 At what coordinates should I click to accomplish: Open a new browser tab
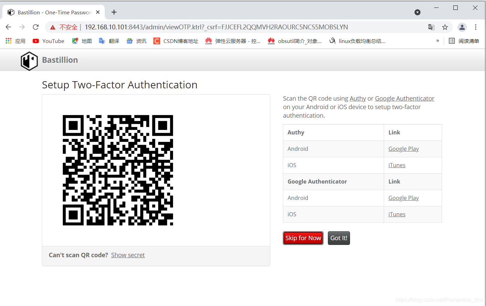click(113, 12)
